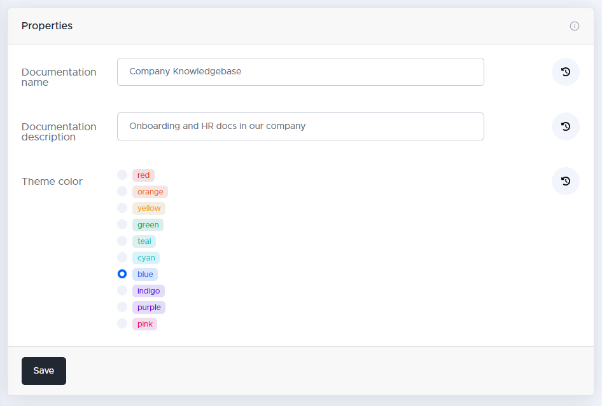This screenshot has height=406, width=602.
Task: Choose the orange theme radio button
Action: (x=122, y=192)
